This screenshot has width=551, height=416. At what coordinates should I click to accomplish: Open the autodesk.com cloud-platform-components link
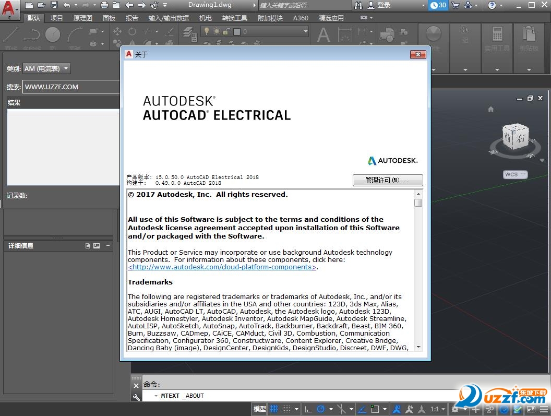[x=222, y=267]
